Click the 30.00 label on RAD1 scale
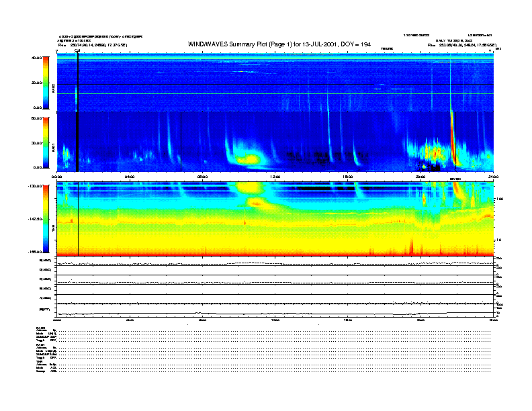532x411 pixels. [37, 143]
